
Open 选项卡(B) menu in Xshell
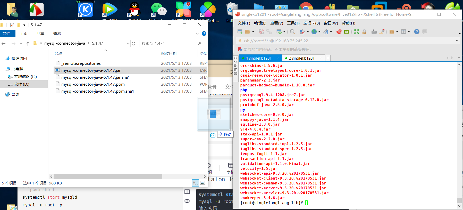312,23
